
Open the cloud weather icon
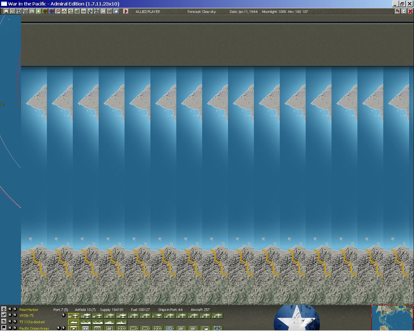pos(116,11)
